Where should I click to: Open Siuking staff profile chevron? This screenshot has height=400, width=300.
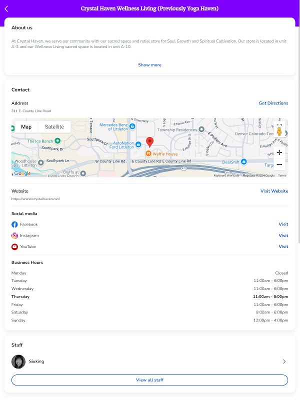[x=284, y=361]
